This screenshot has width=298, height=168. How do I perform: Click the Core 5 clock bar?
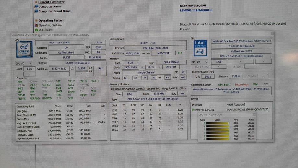tap(217, 139)
